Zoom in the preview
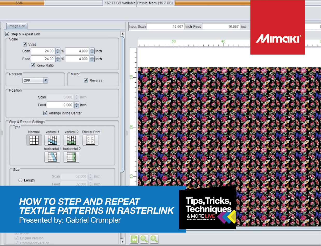Image resolution: width=321 pixels, height=246 pixels. pos(154,239)
